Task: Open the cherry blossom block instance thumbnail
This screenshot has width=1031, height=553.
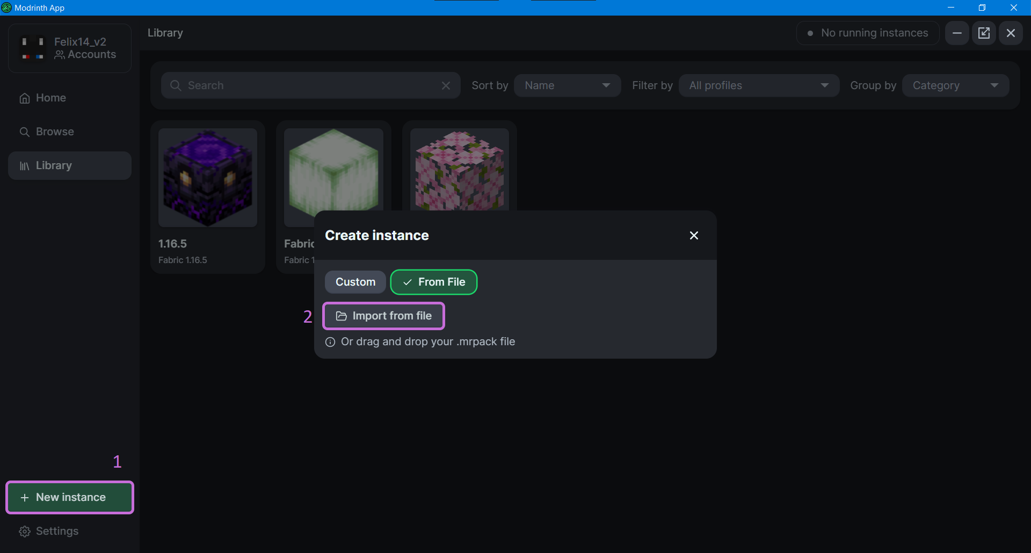Action: tap(460, 170)
